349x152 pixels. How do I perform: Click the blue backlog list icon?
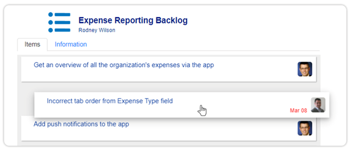59,22
